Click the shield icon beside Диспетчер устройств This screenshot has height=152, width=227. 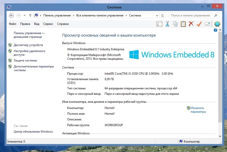click(10, 45)
